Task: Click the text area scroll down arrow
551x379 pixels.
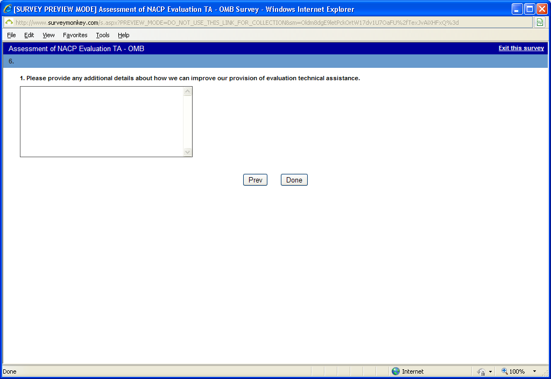Action: click(x=188, y=152)
